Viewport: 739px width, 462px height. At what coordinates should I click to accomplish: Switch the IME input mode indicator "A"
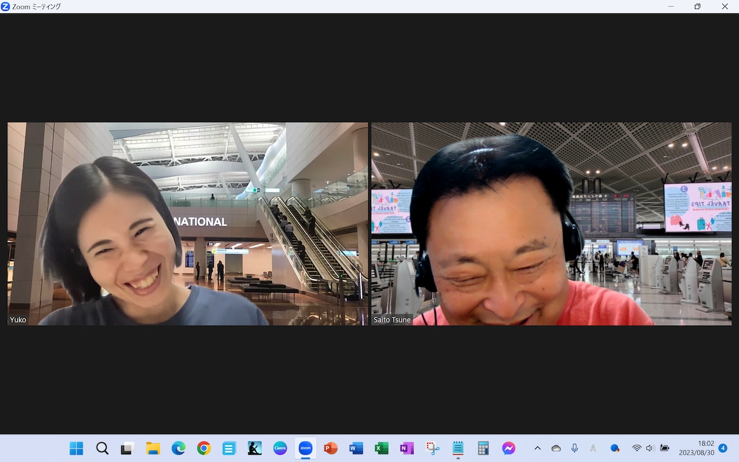(x=593, y=448)
